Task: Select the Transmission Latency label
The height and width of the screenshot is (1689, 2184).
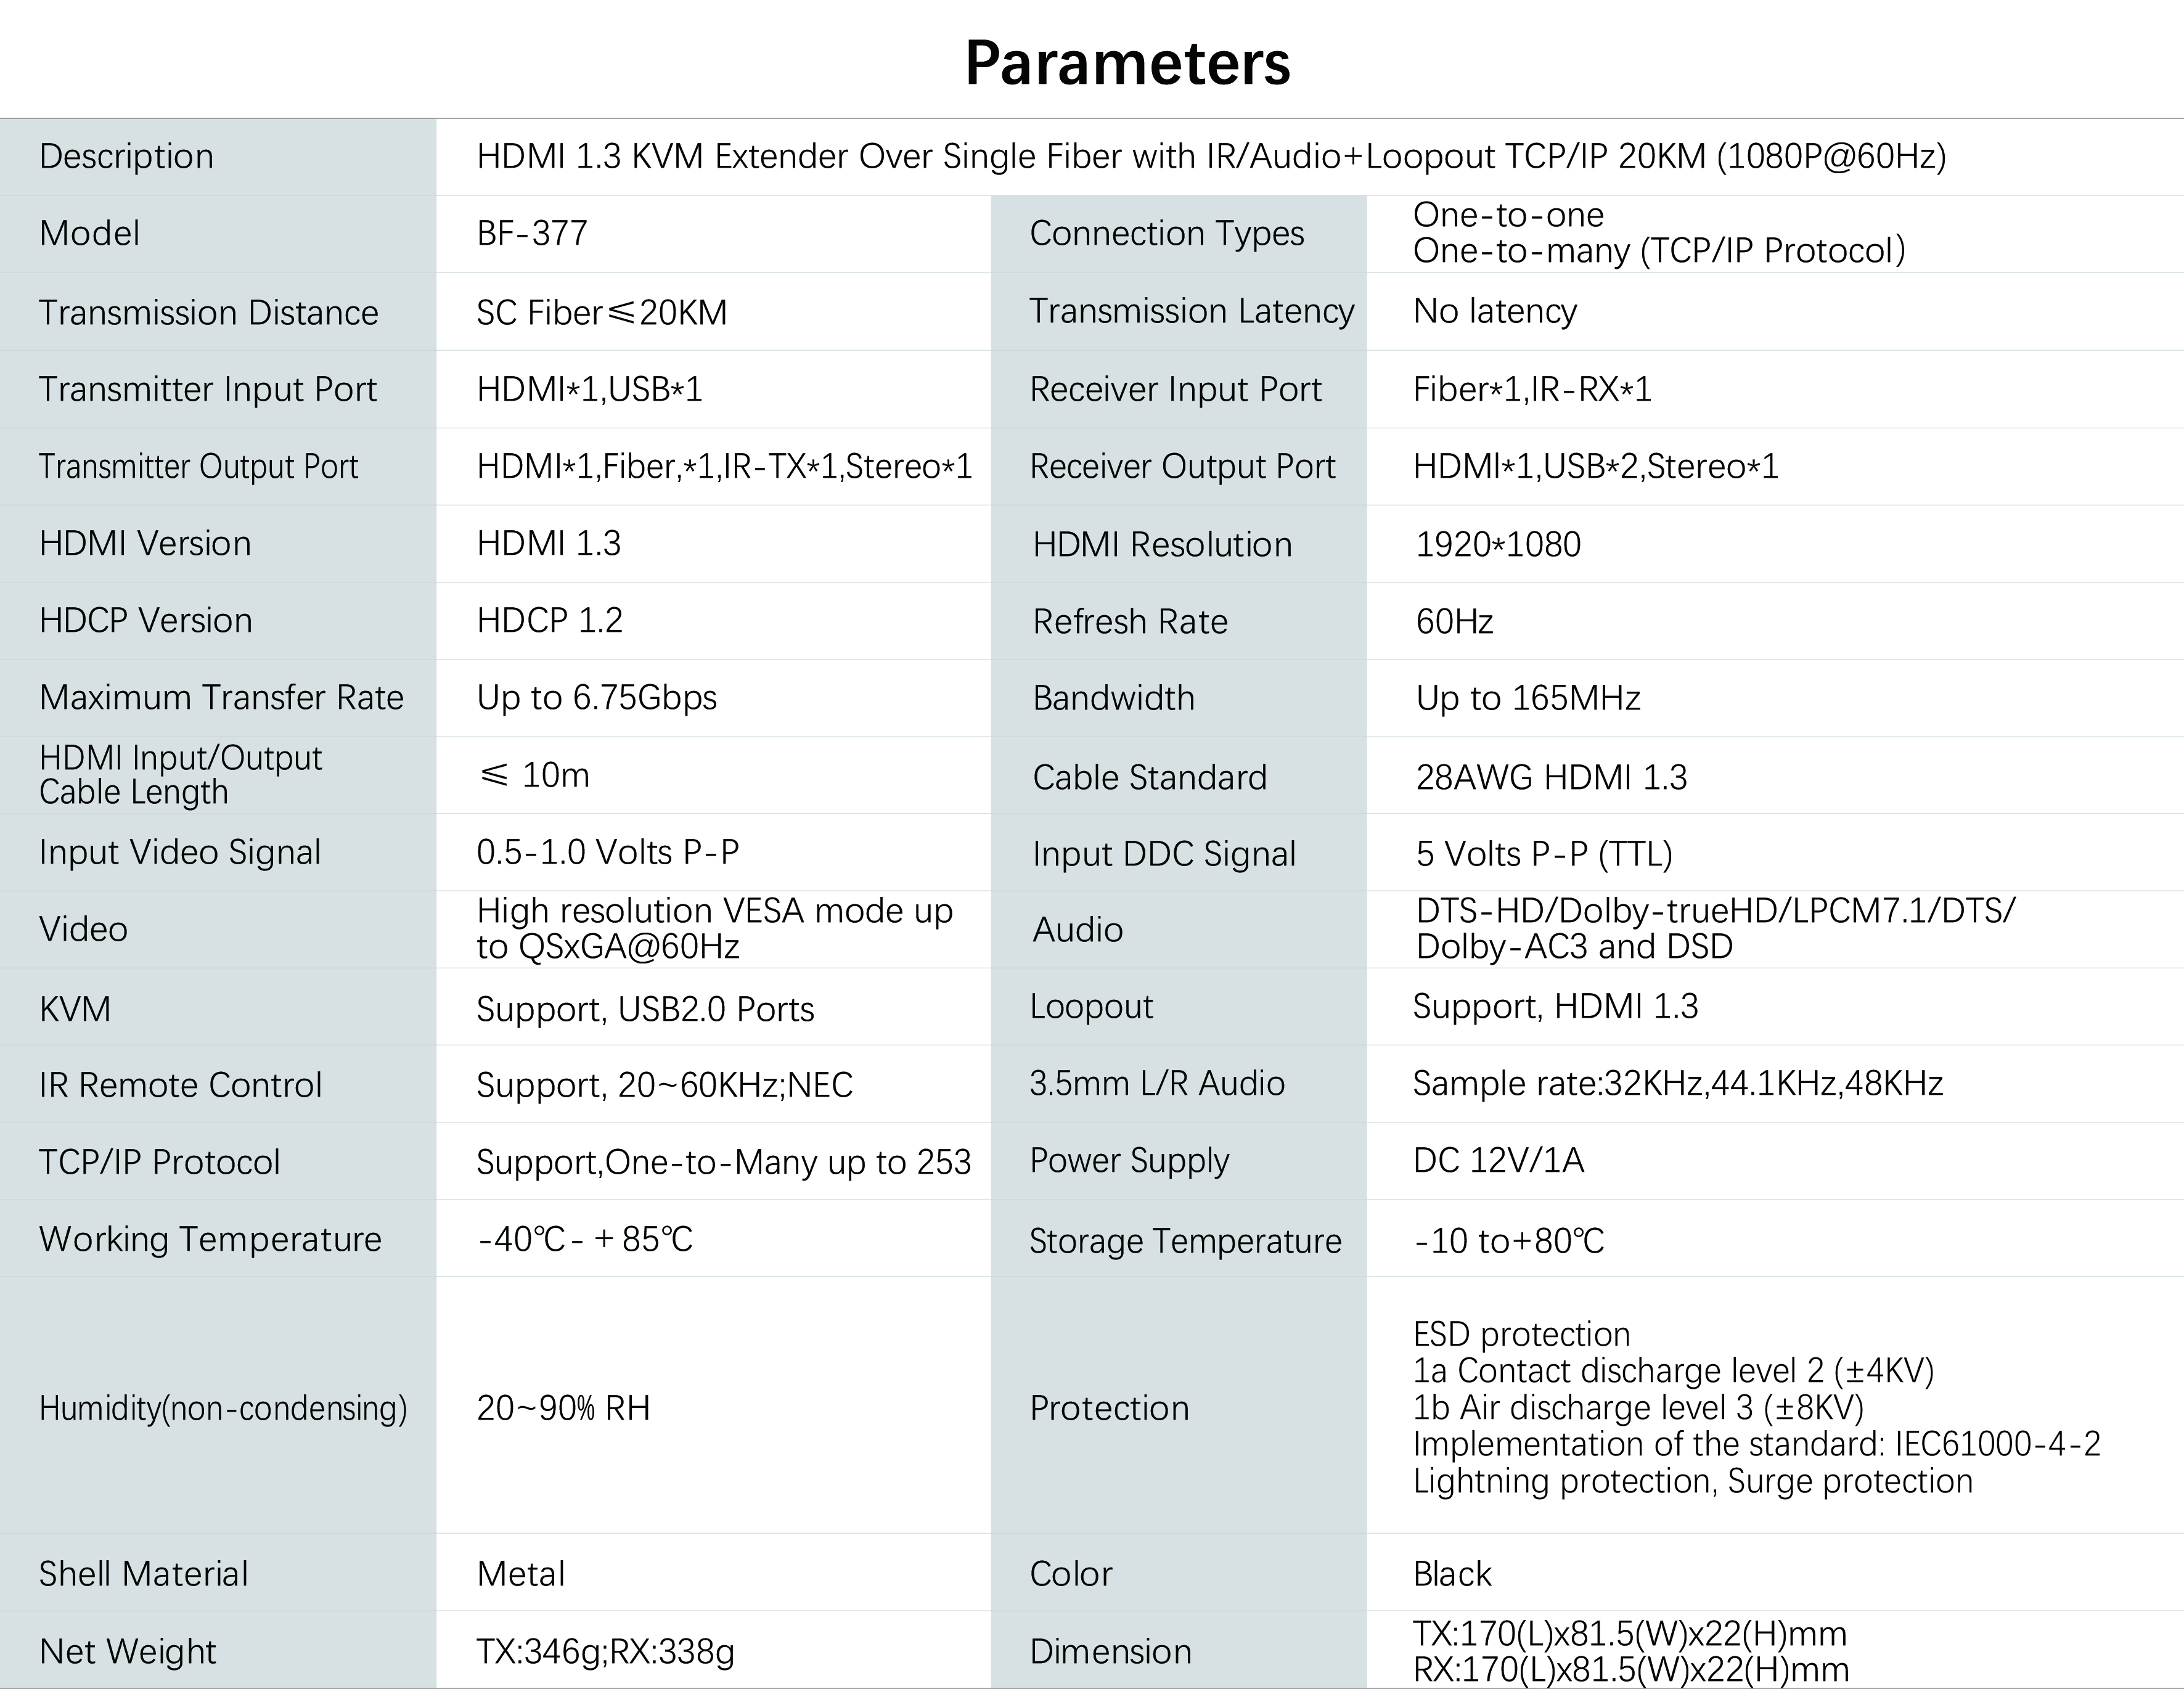Action: click(1192, 311)
